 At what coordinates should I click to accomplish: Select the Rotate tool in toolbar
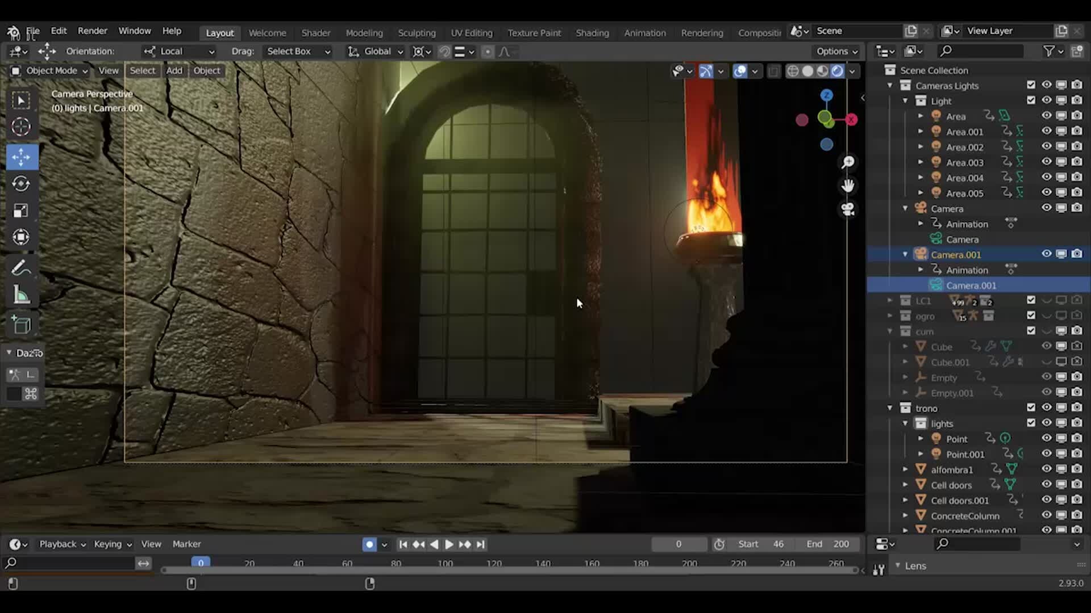[x=21, y=184]
